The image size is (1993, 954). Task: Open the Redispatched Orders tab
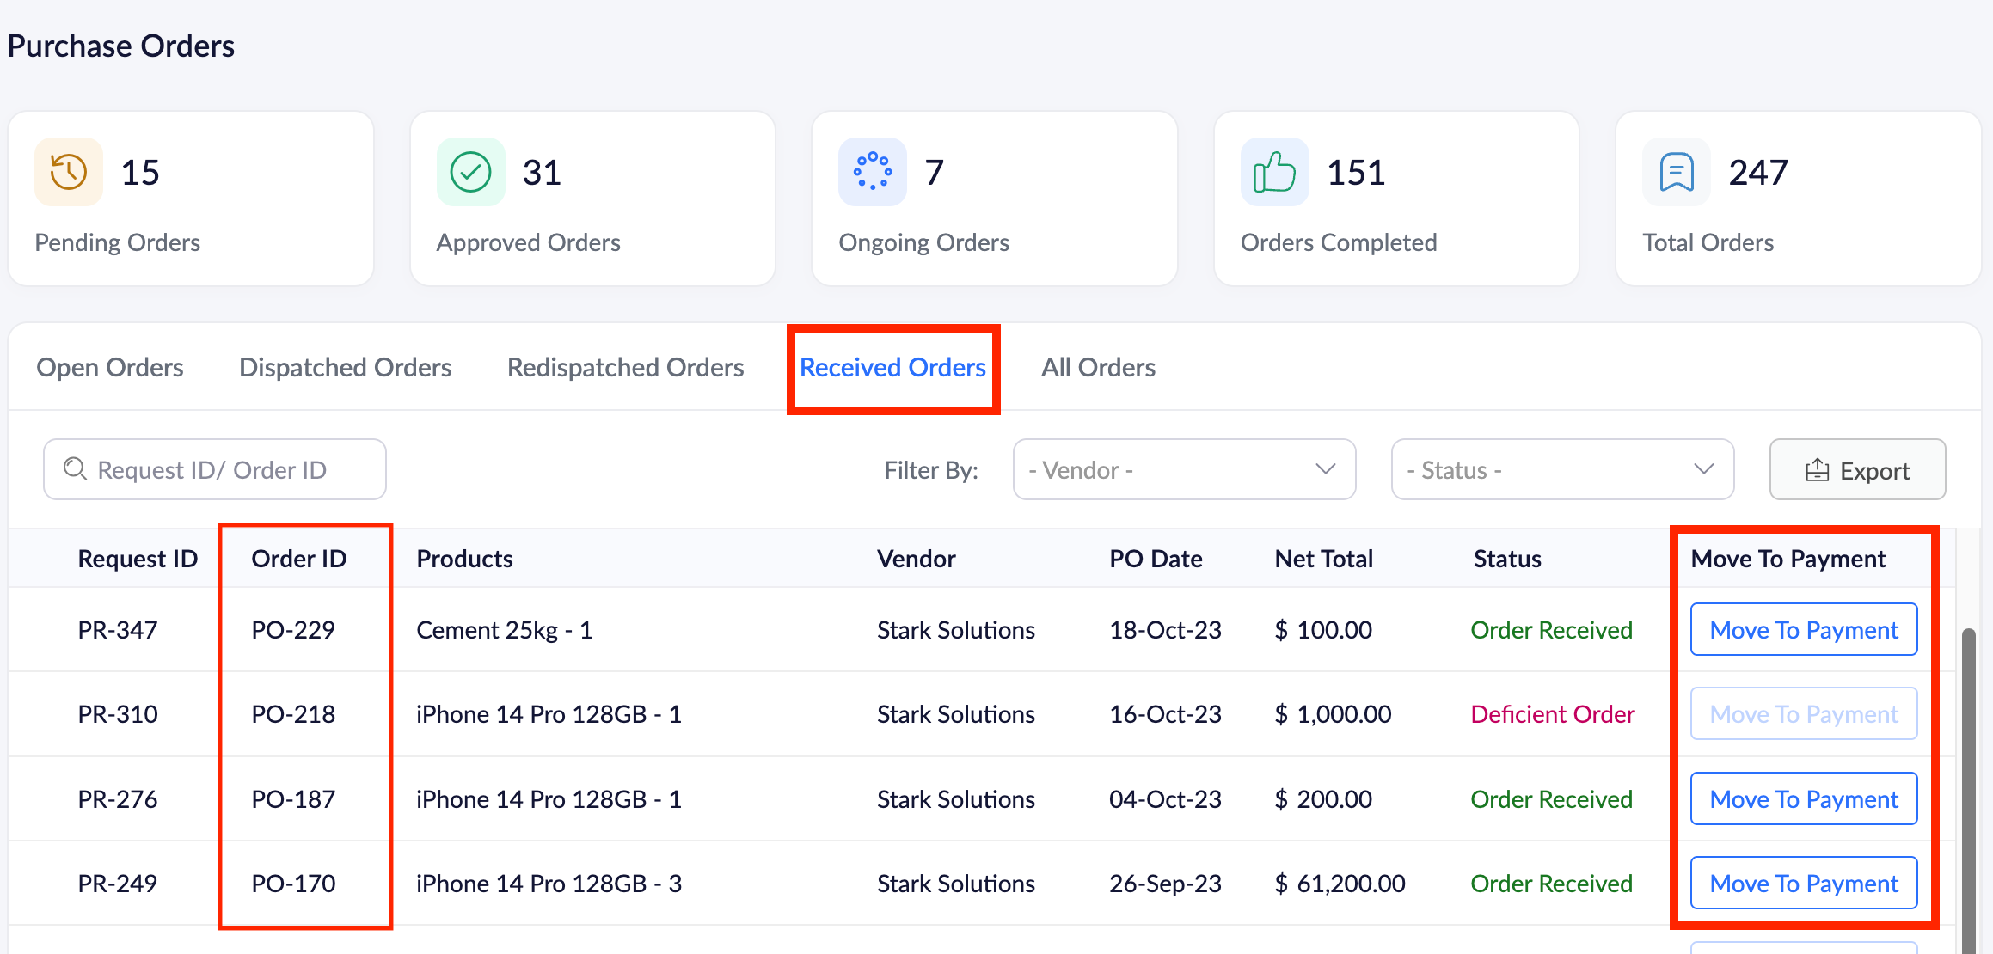point(625,367)
